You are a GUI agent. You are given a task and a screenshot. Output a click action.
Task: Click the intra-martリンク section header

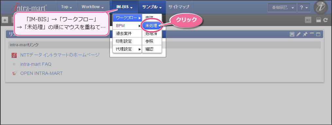[x=164, y=45]
